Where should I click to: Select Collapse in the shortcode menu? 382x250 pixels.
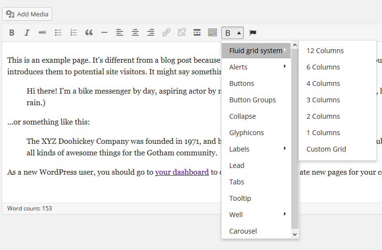[256, 116]
